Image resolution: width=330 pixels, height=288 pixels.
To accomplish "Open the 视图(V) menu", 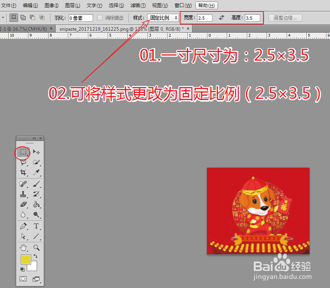I will 160,6.
